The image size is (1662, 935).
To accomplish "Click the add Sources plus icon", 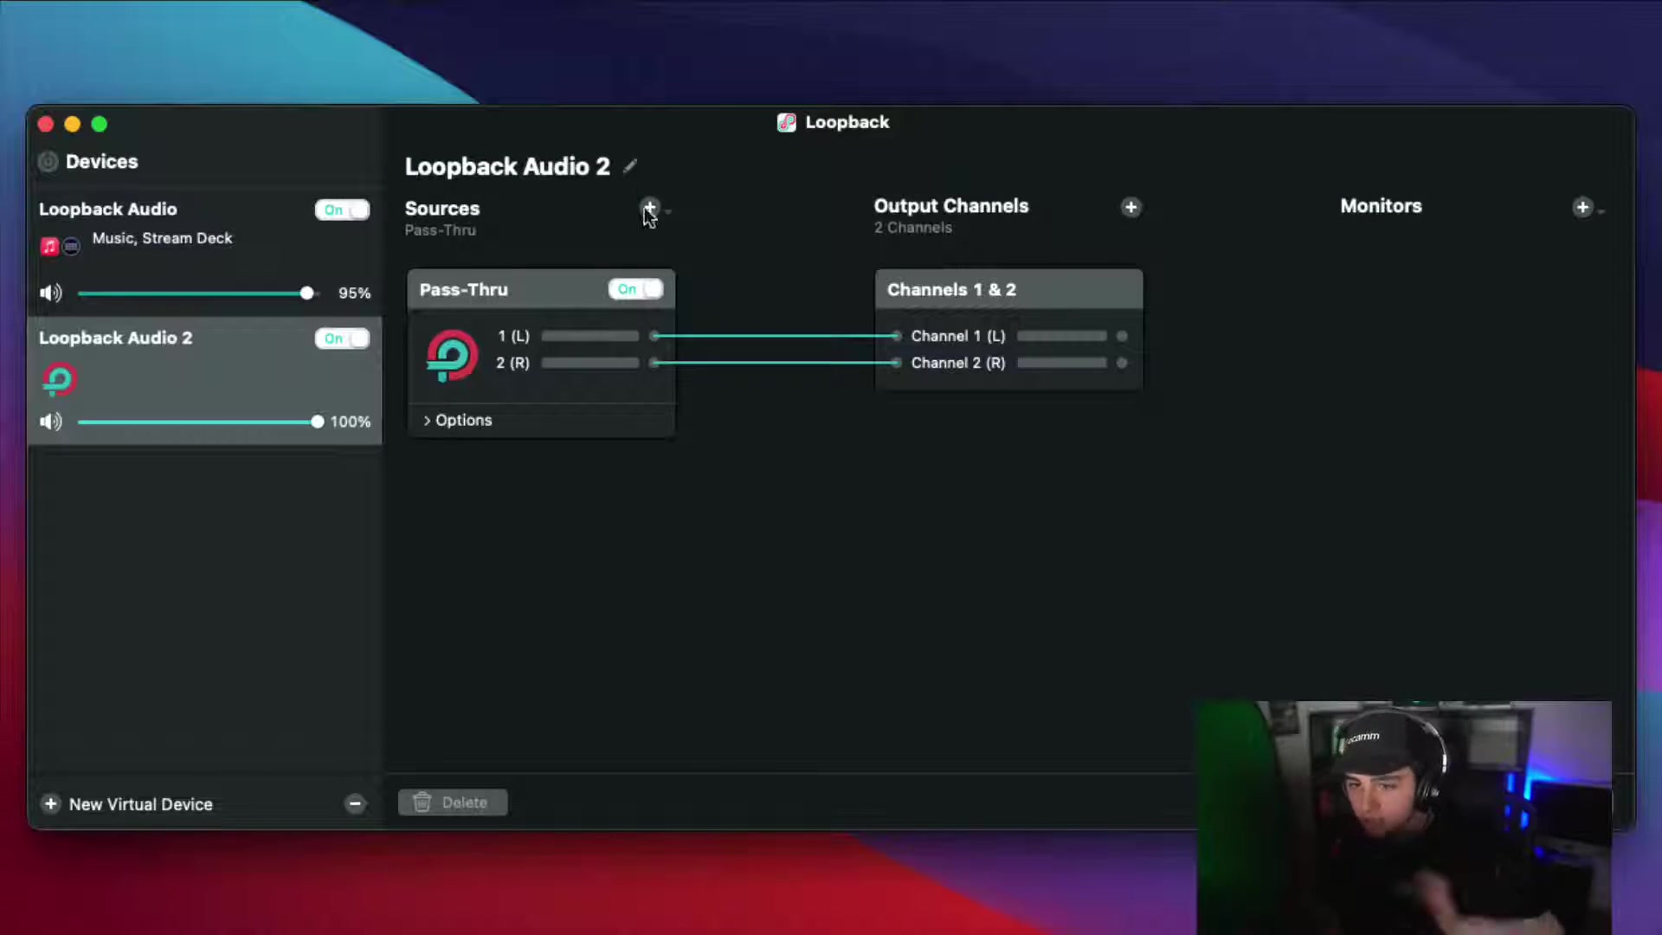I will click(x=649, y=208).
